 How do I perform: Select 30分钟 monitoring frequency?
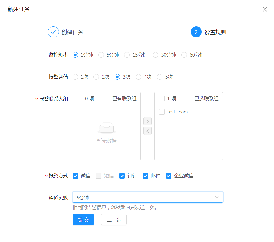(x=156, y=55)
